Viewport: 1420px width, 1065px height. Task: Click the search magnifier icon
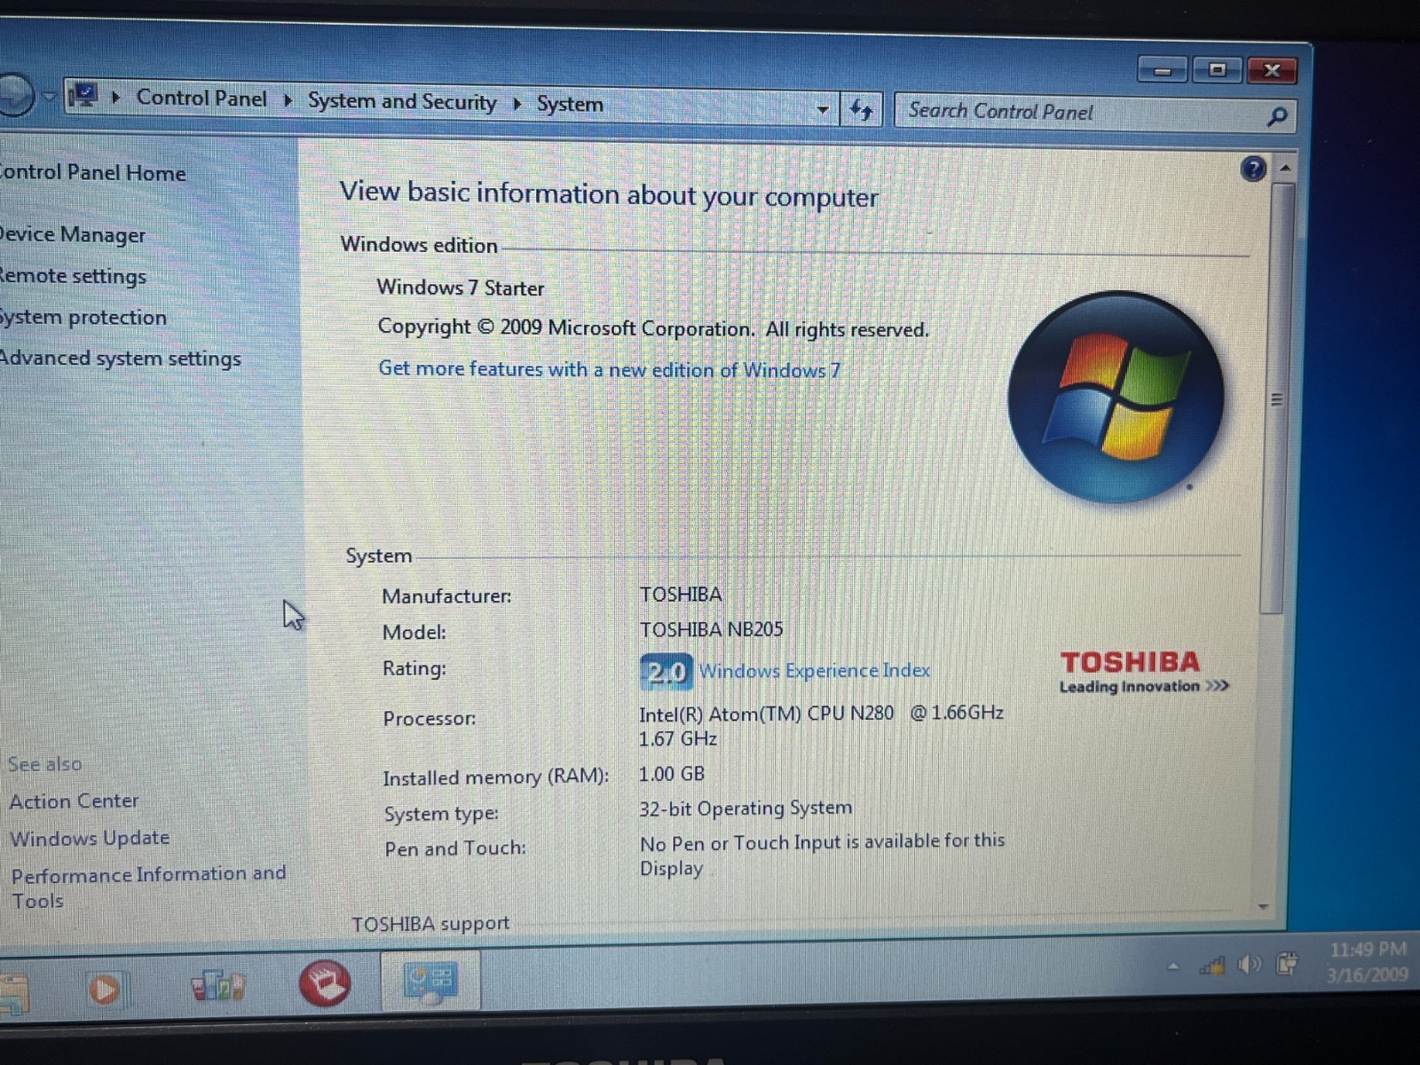point(1276,116)
